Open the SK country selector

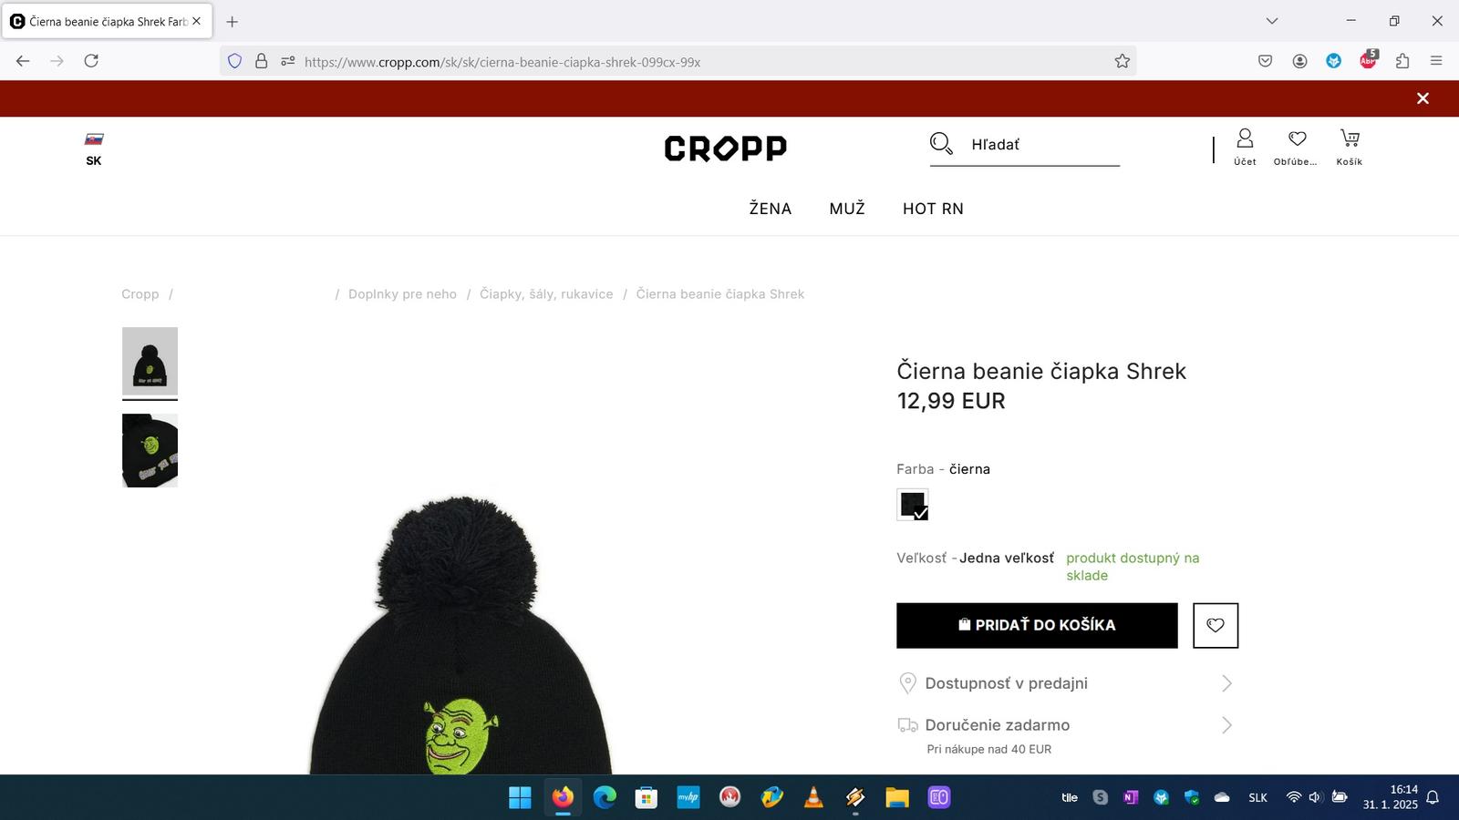(94, 149)
